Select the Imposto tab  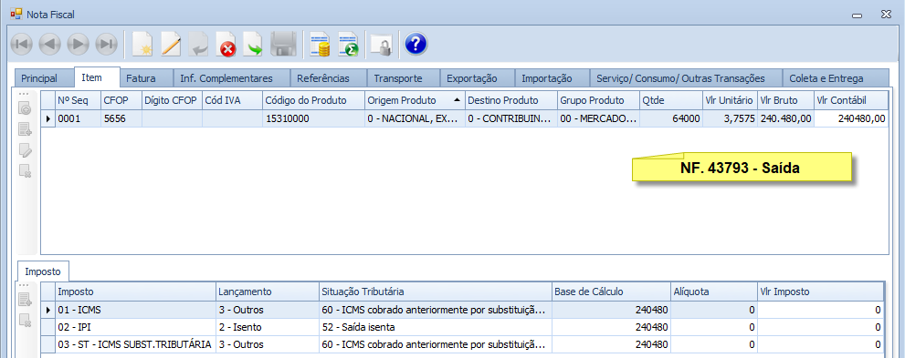click(44, 271)
